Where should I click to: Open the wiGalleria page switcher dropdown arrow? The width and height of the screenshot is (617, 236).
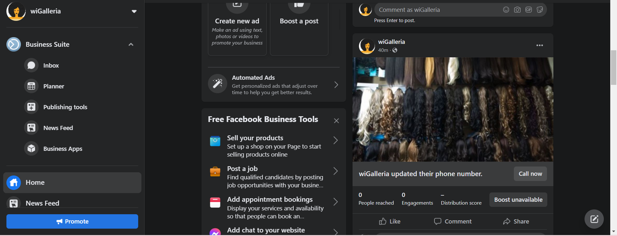click(x=134, y=12)
